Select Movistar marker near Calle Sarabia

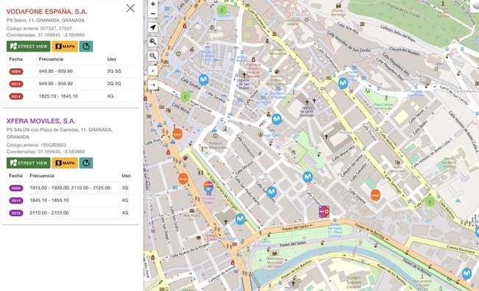coord(203,80)
